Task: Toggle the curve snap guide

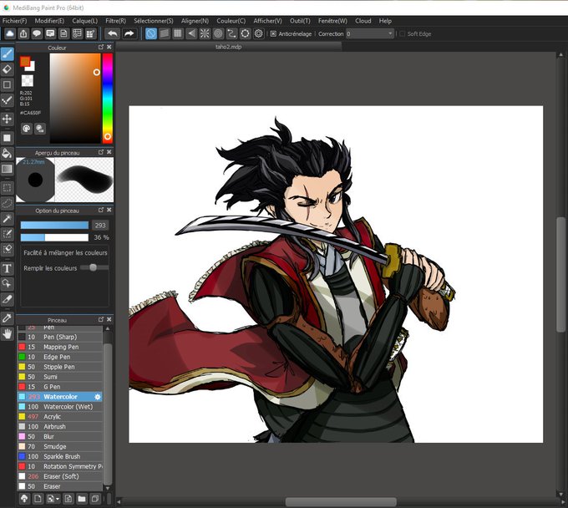Action: click(x=231, y=33)
